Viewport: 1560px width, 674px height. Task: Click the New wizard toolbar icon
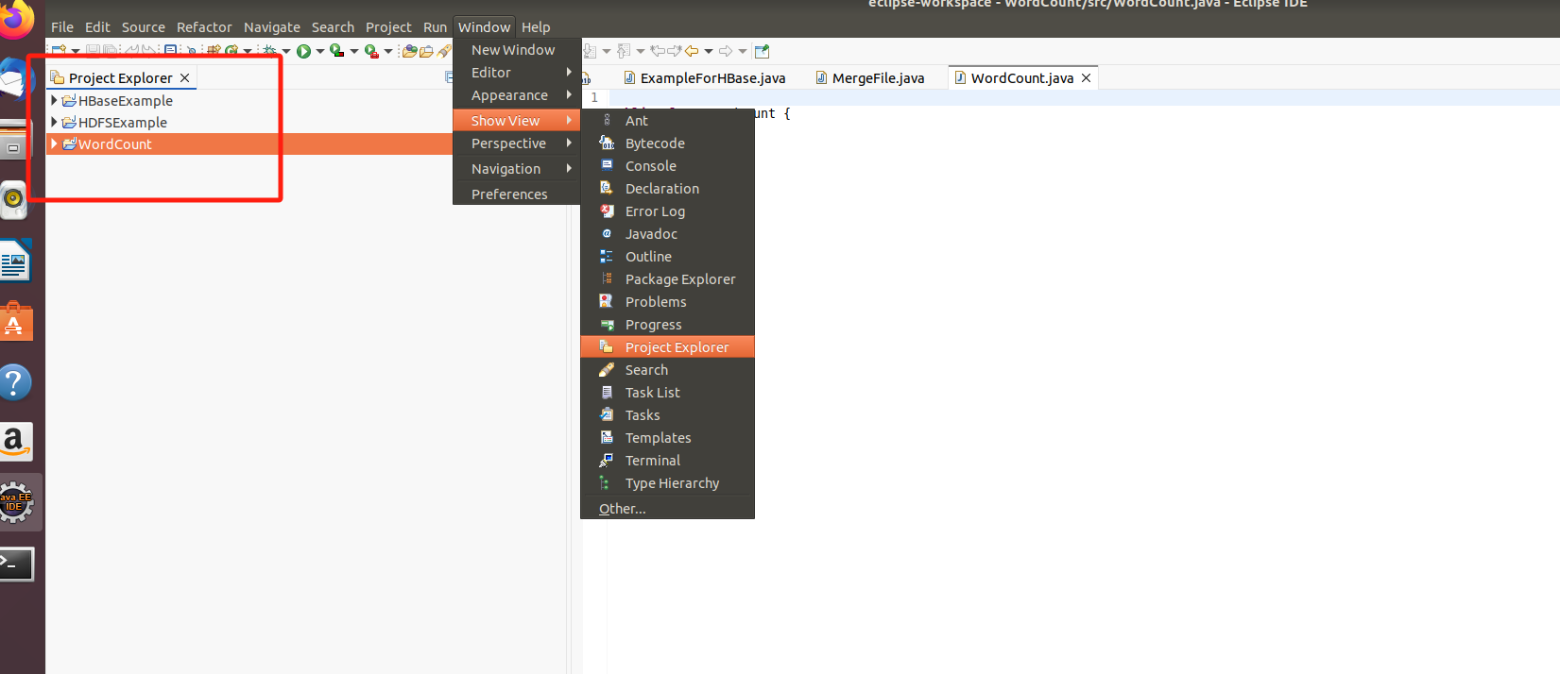pyautogui.click(x=59, y=50)
